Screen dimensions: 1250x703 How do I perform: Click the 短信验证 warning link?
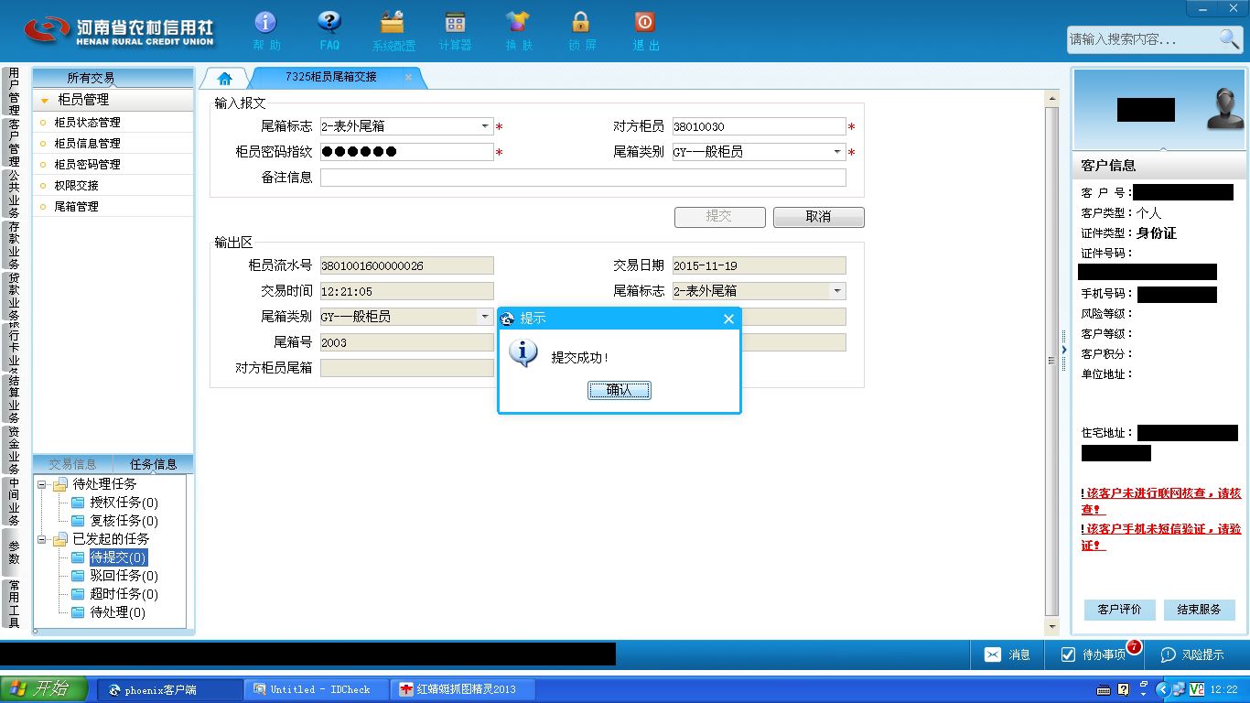1162,536
